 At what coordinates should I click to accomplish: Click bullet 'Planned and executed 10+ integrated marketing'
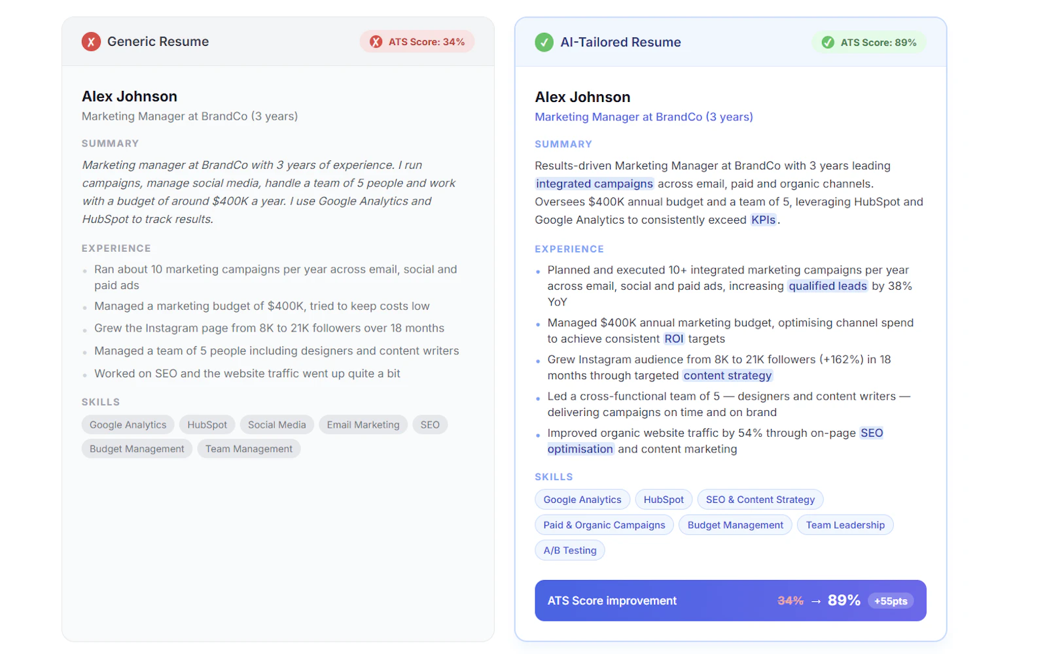point(730,286)
